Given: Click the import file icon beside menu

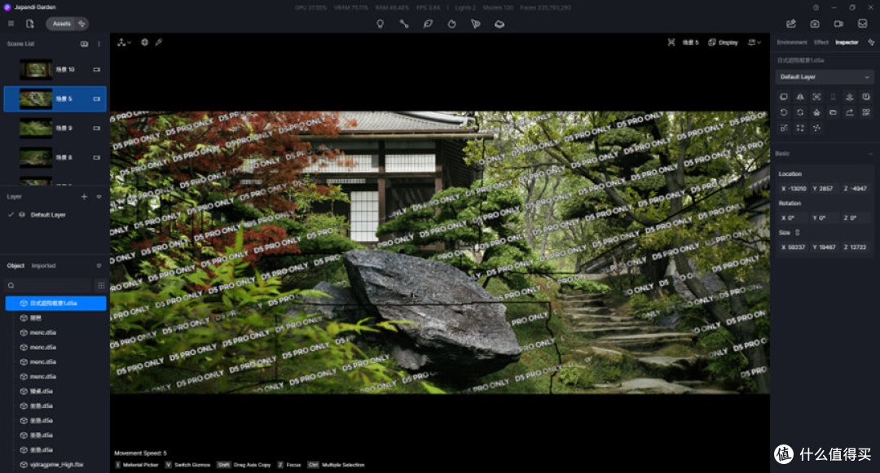Looking at the screenshot, I should pos(30,24).
